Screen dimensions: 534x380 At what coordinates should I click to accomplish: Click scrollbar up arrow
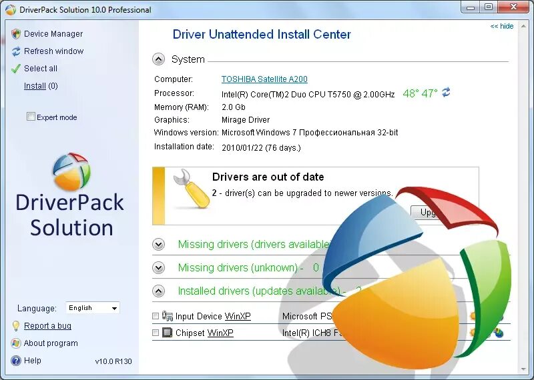point(524,26)
